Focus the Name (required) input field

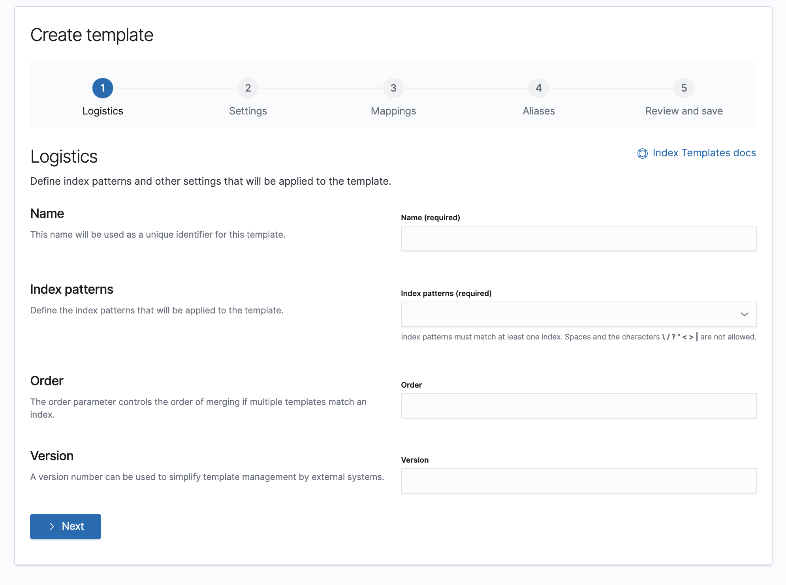pos(579,238)
